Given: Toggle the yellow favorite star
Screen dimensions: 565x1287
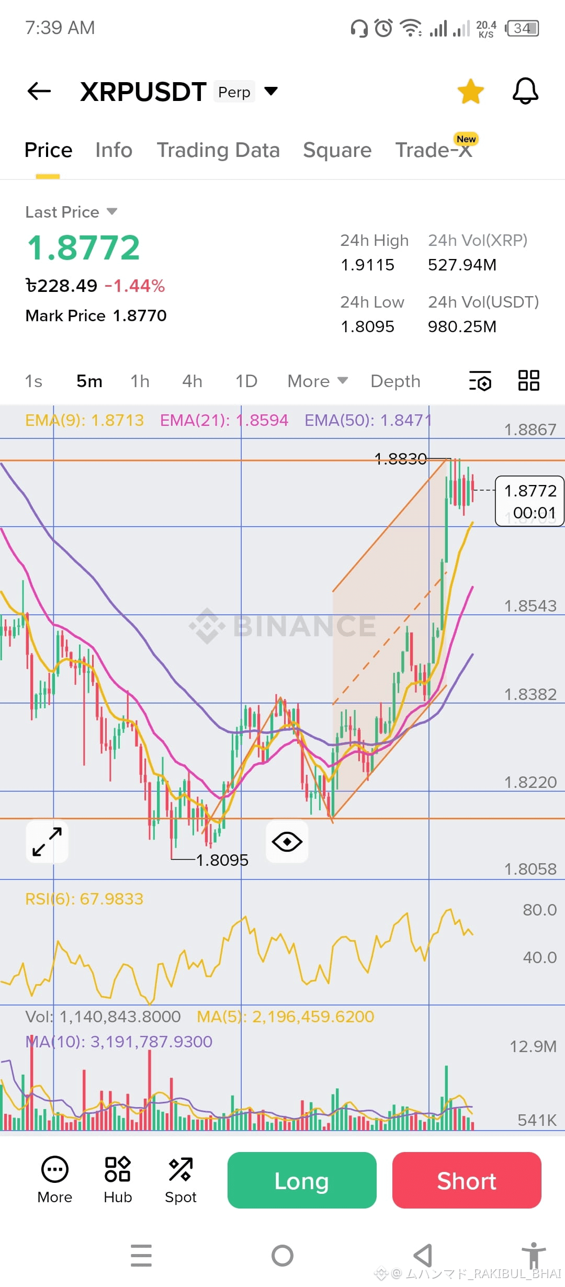Looking at the screenshot, I should (x=470, y=91).
